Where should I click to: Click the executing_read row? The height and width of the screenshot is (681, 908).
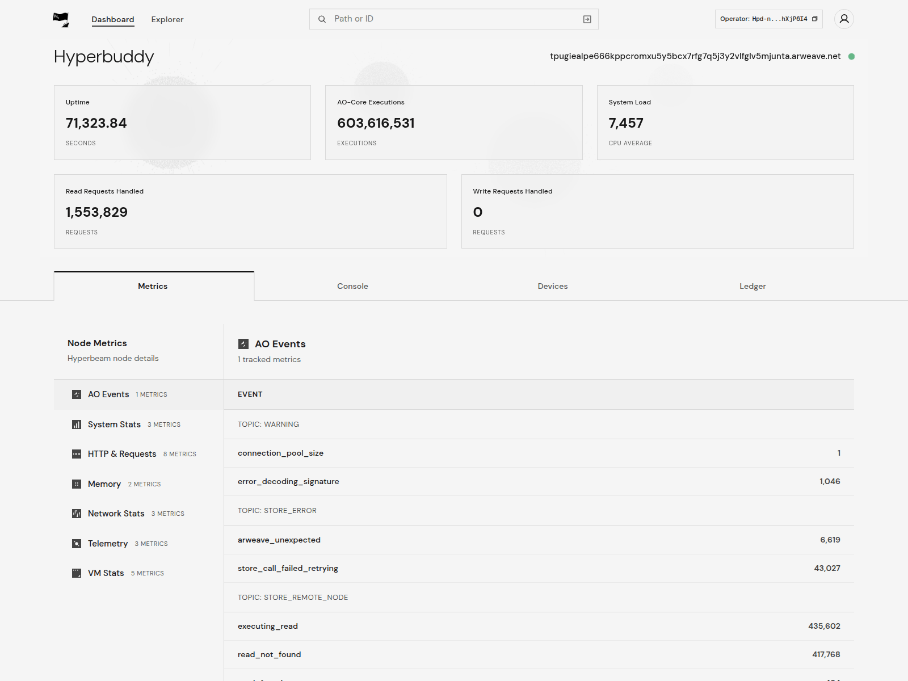(x=539, y=627)
